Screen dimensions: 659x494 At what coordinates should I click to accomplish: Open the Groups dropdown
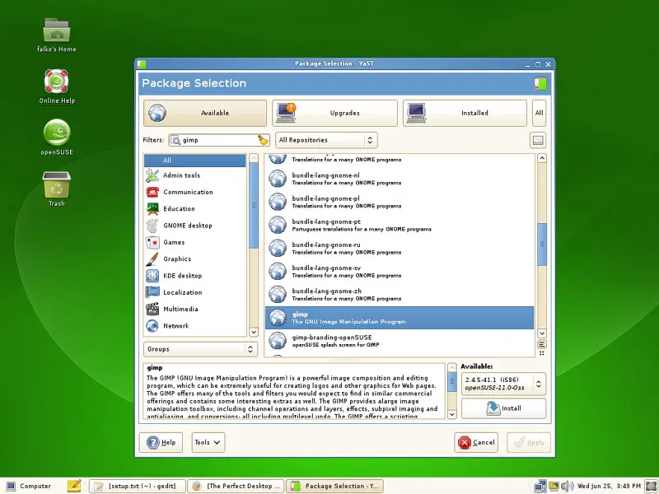click(200, 349)
